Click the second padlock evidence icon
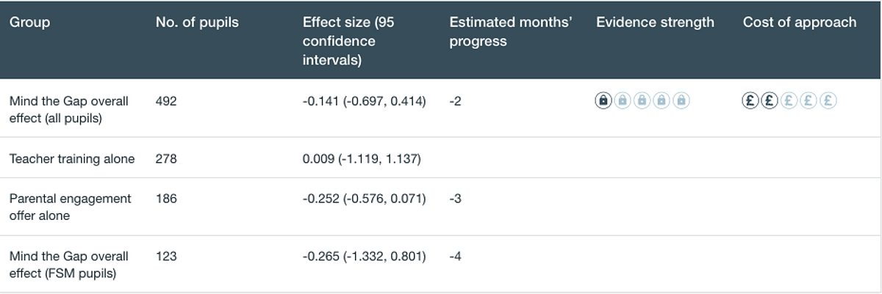 [x=623, y=100]
